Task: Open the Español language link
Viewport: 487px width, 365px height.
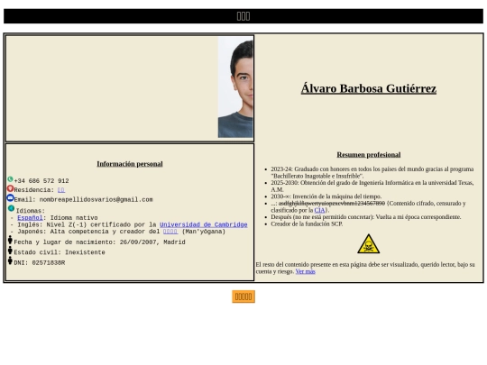Action: pos(30,218)
